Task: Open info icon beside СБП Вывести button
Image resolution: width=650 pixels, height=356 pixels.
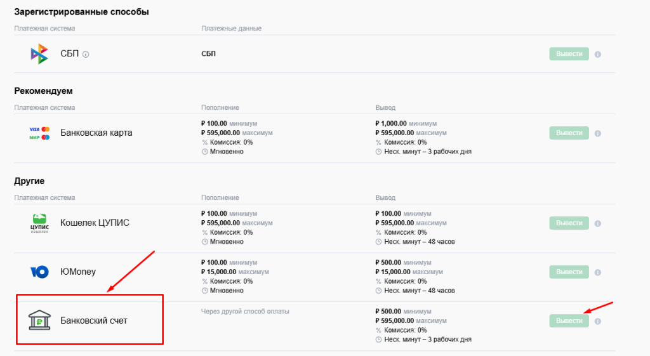Action: (x=598, y=55)
